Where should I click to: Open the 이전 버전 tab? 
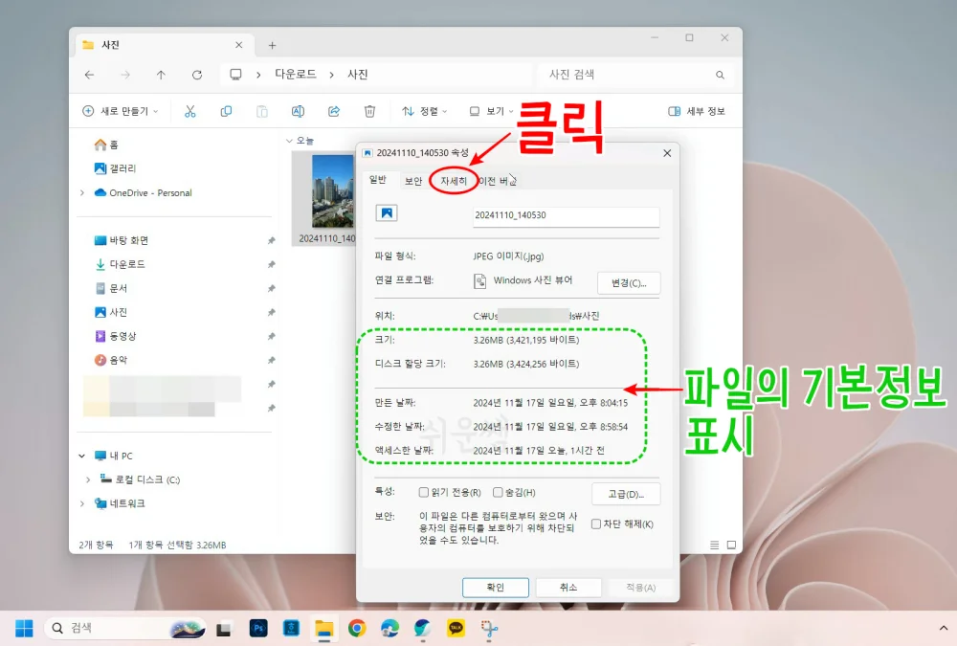(x=497, y=180)
